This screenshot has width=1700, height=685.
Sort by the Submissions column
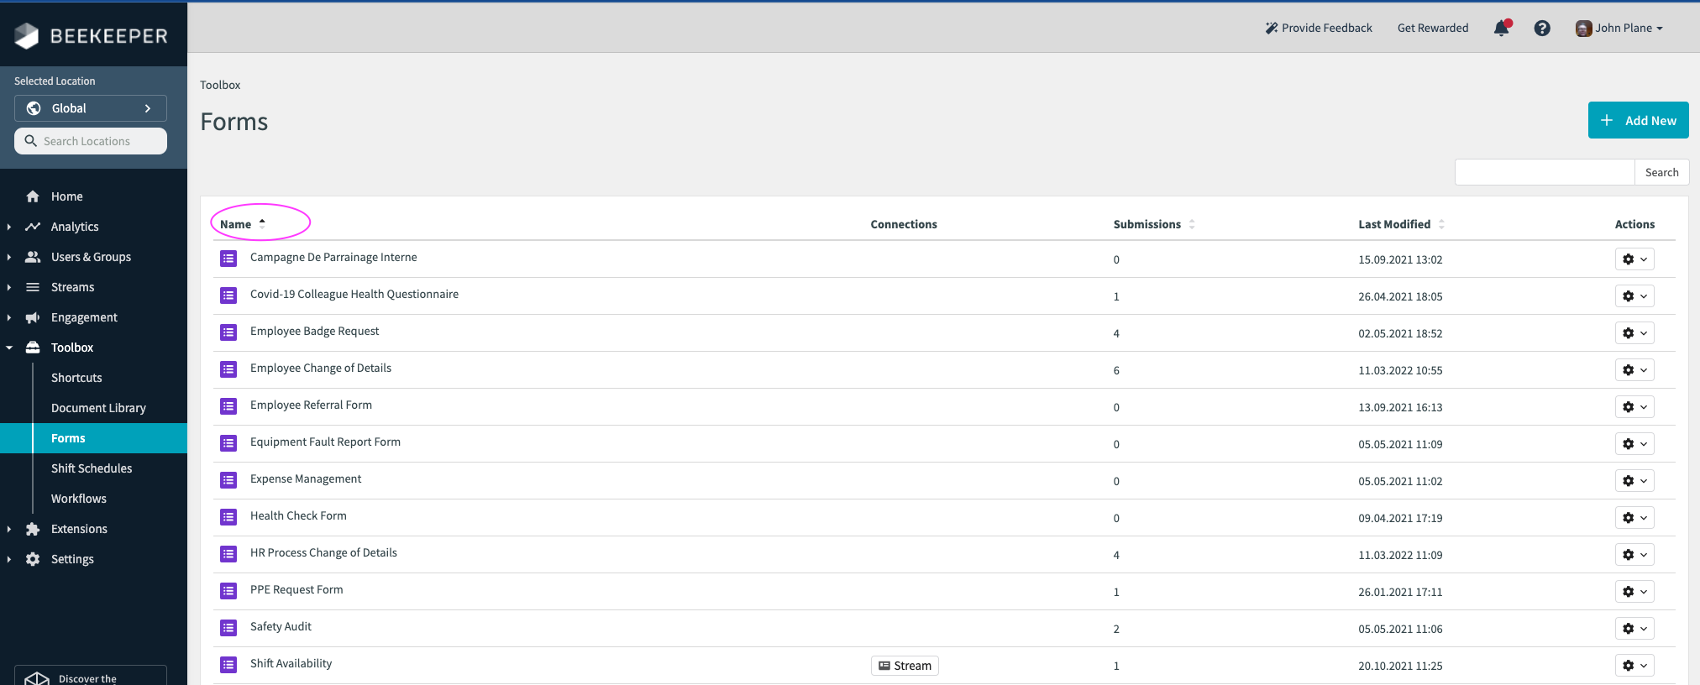1154,224
